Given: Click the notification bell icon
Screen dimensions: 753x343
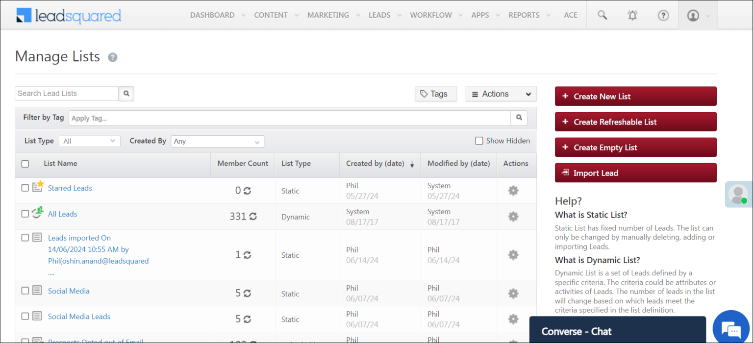Looking at the screenshot, I should click(632, 15).
